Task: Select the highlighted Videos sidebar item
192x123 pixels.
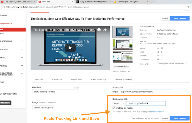Action: [x=13, y=30]
